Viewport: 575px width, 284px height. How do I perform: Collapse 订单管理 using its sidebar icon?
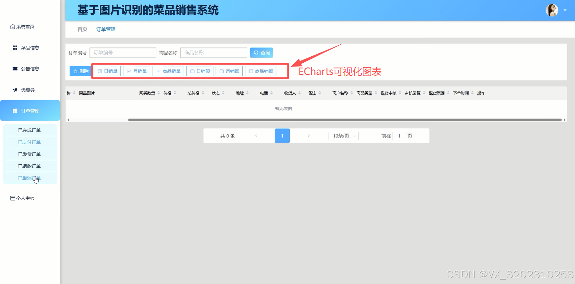pos(15,111)
